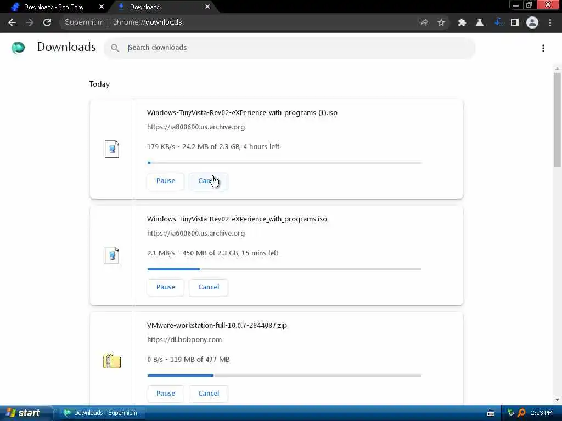The height and width of the screenshot is (421, 562).
Task: Click the network connection tray icon
Action: pyautogui.click(x=511, y=413)
